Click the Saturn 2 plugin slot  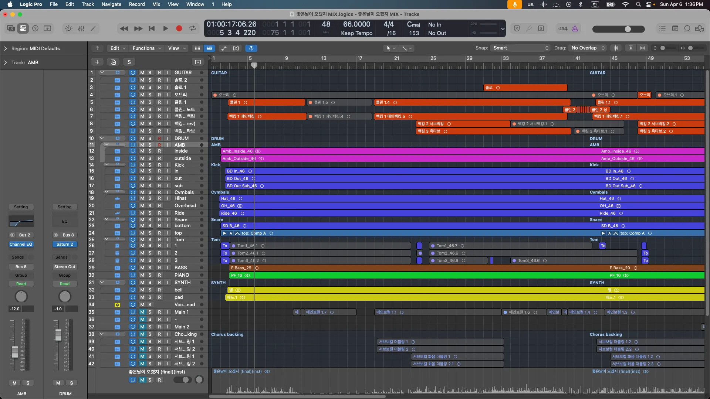coord(64,244)
